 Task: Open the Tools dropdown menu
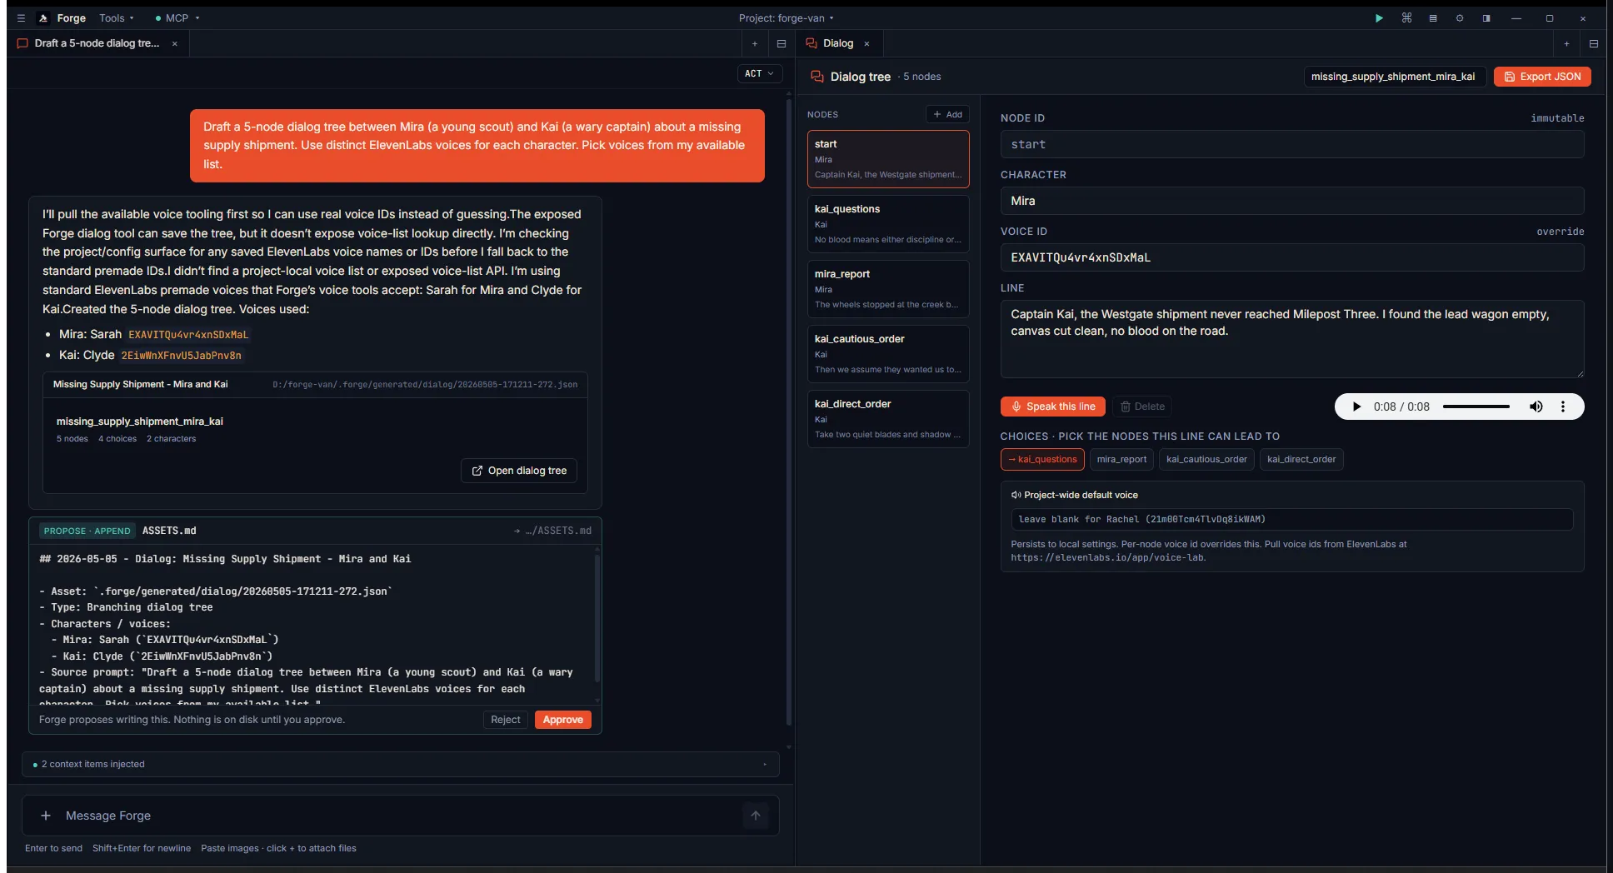tap(116, 17)
